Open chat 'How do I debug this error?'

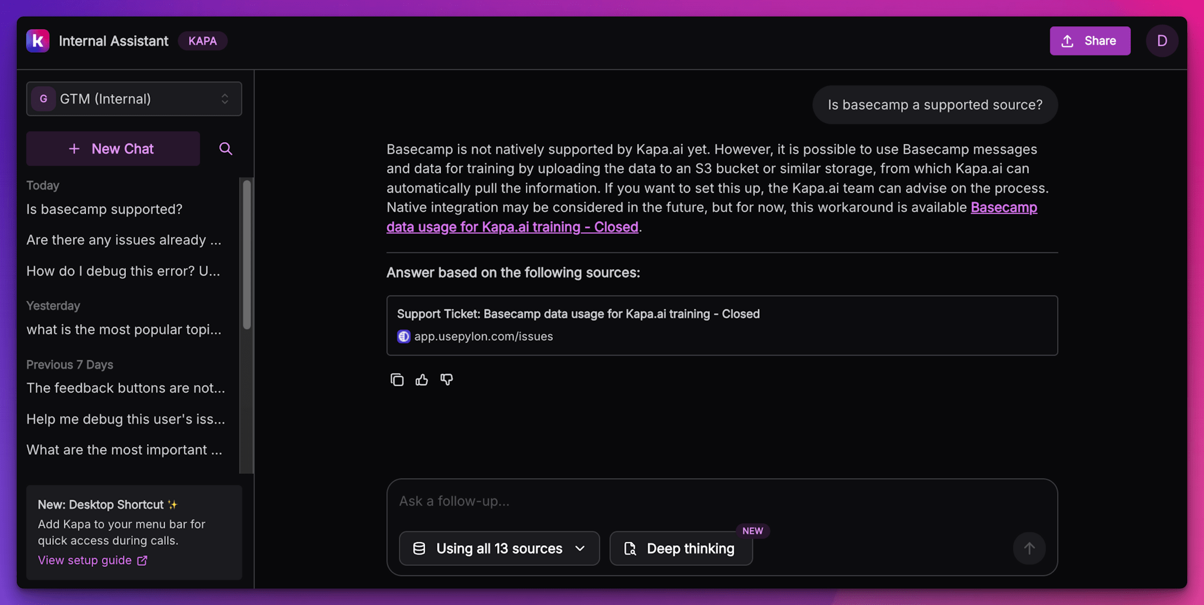(124, 271)
